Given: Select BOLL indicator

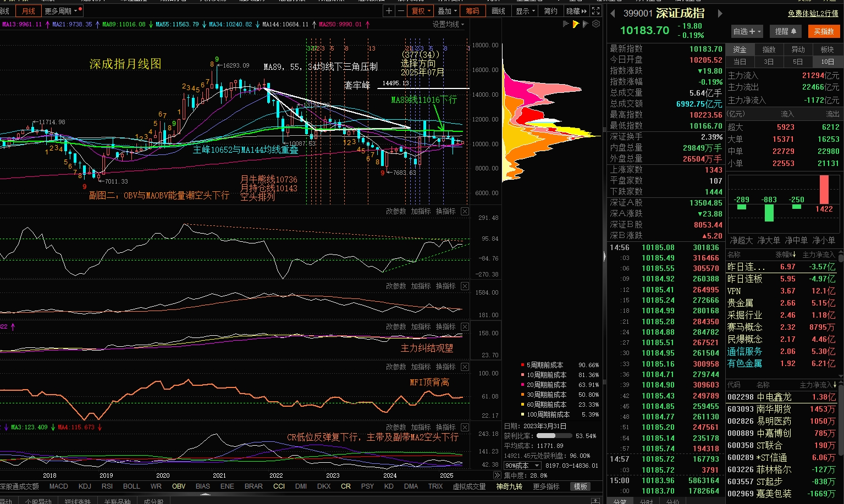Looking at the screenshot, I should pyautogui.click(x=131, y=486).
